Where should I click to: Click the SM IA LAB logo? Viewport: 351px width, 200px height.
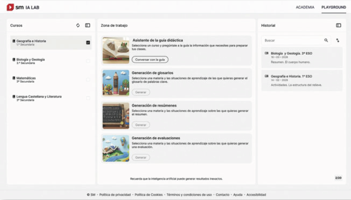23,7
